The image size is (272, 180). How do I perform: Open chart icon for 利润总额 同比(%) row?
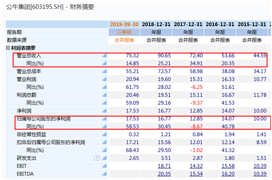pos(104,103)
